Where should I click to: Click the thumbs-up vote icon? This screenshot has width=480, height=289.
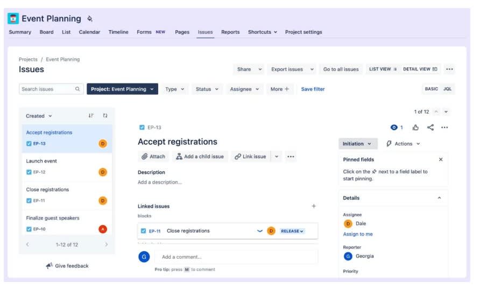pos(415,128)
